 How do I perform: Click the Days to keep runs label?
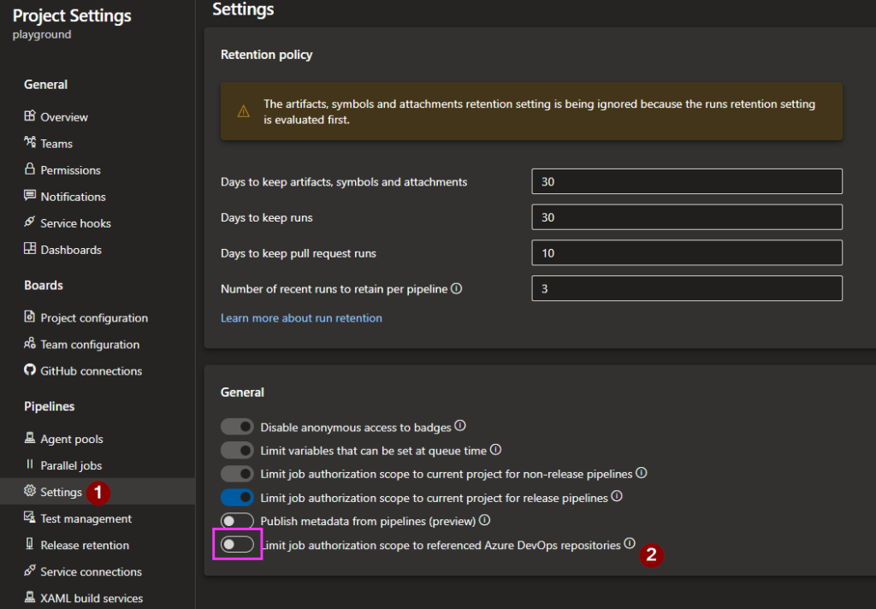click(267, 218)
